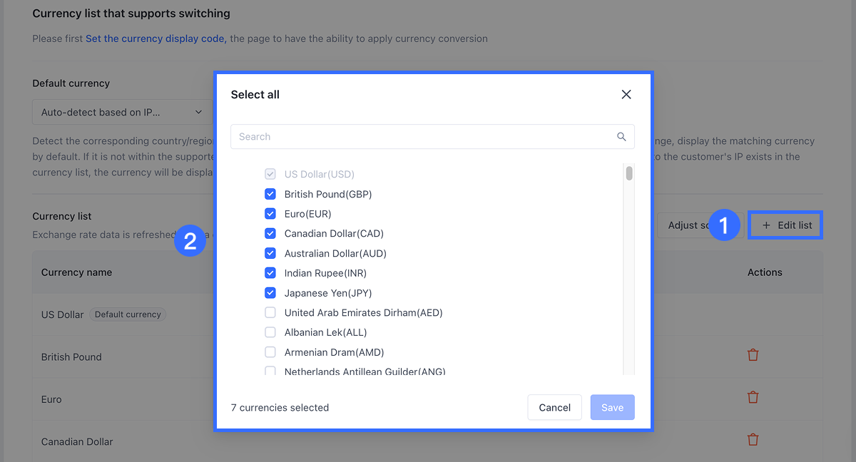Click the currency list scrollbar thumb
The image size is (856, 462).
coord(629,173)
